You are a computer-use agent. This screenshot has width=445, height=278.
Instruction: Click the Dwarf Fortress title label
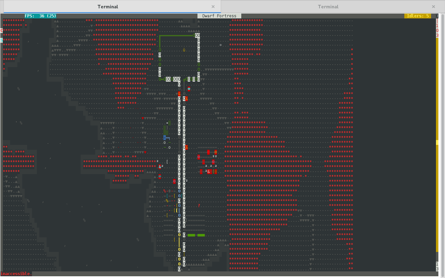pyautogui.click(x=219, y=16)
